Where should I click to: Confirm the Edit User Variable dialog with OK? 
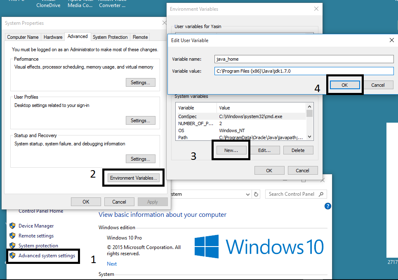click(x=344, y=85)
